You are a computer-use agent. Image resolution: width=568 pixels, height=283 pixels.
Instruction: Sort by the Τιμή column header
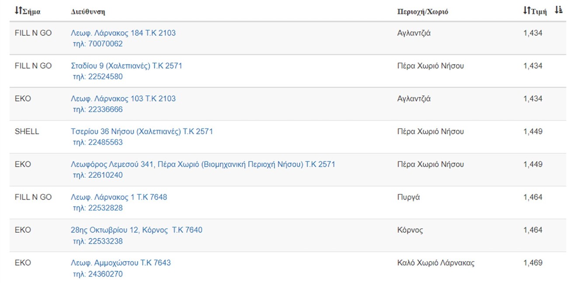coord(538,12)
